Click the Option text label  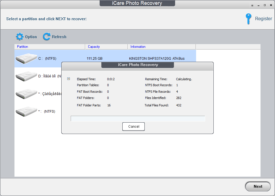pyautogui.click(x=31, y=37)
